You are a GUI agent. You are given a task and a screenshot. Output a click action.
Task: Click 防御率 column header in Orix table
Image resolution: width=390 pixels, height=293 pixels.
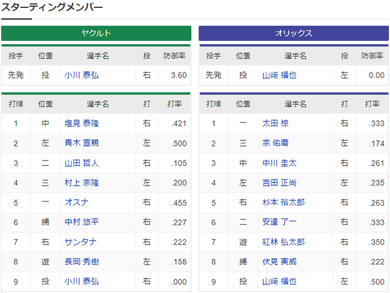(x=372, y=56)
